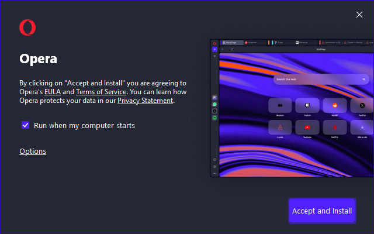Click the Medium speed dial tile
Screen dimensions: 374x234
[x=280, y=105]
